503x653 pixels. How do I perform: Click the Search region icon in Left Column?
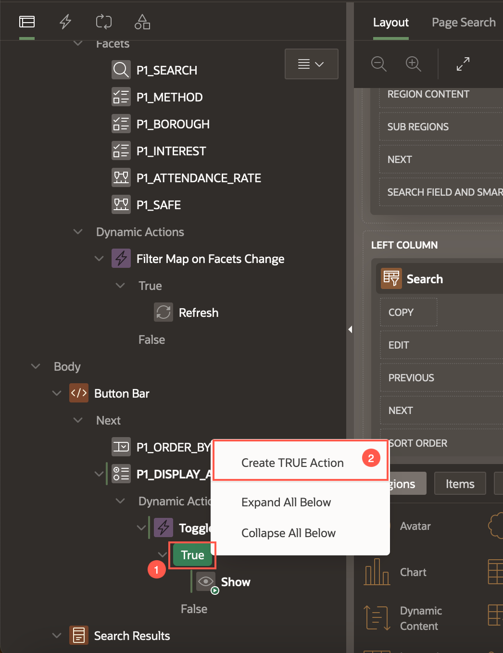(x=391, y=278)
